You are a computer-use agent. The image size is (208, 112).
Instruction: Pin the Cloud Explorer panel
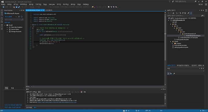point(22,10)
